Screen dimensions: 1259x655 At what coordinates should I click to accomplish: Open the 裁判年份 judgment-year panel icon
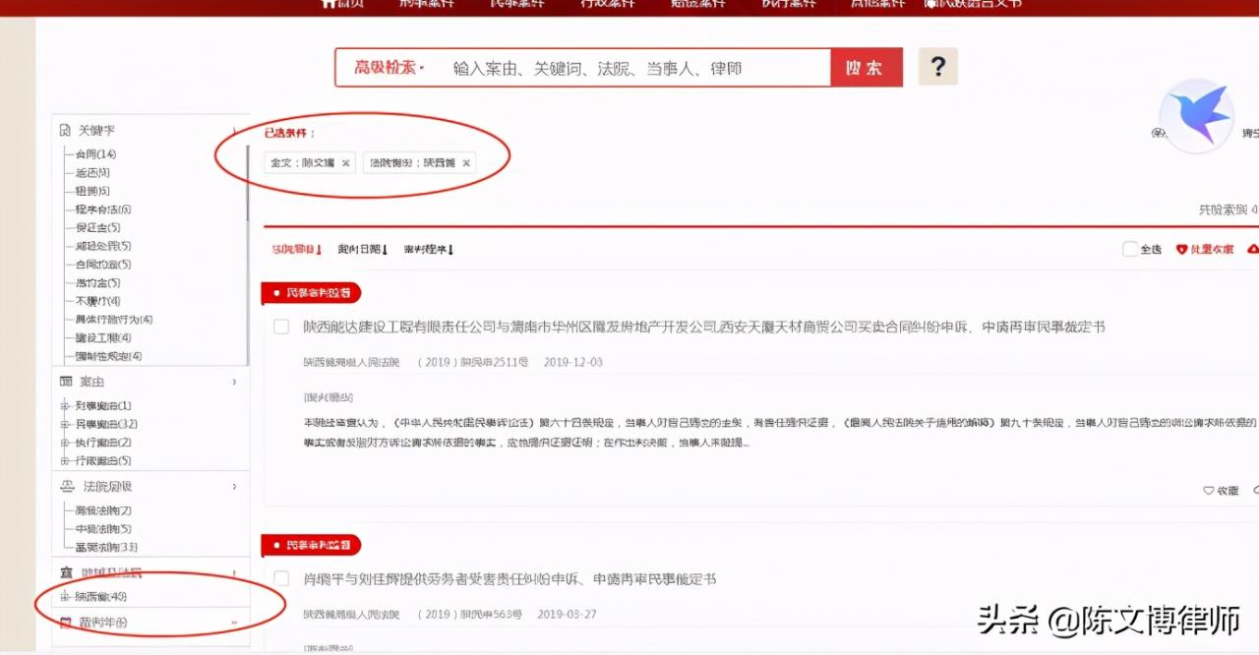click(65, 622)
